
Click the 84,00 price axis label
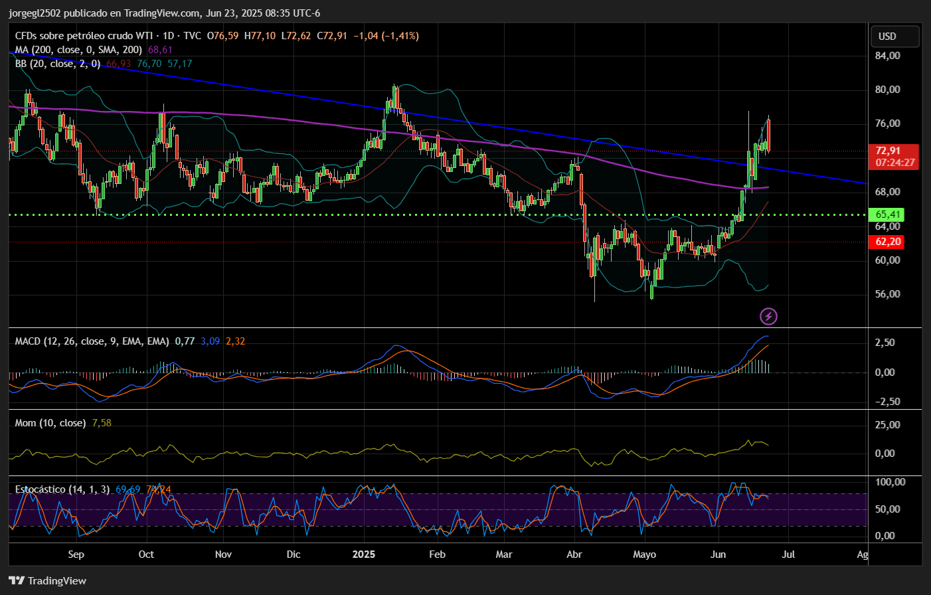coord(888,56)
